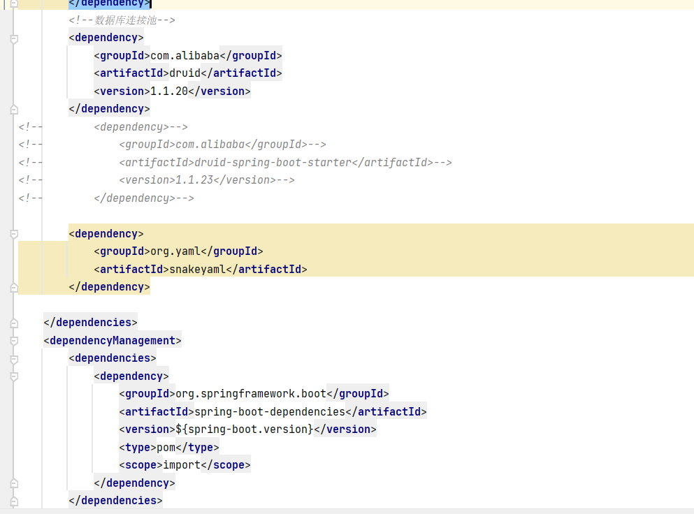Image resolution: width=694 pixels, height=514 pixels.
Task: Click fold marker at spring-boot-dependencies closing dependency tag
Action: coord(14,483)
